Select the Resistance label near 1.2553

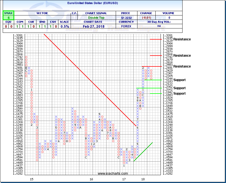click(182, 66)
